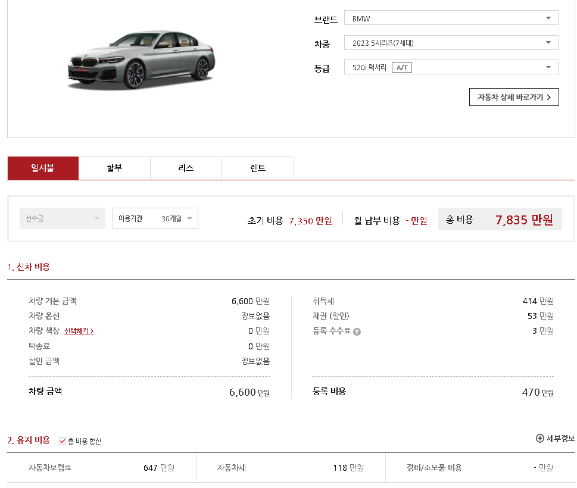
Task: Switch to the 리스 tab
Action: (x=186, y=168)
